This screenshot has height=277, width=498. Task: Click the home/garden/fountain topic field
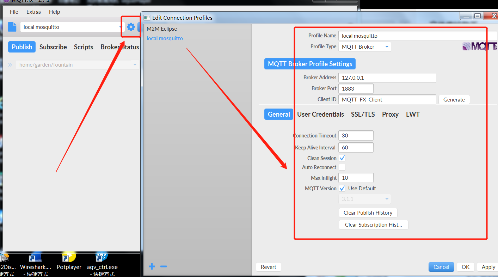[x=73, y=65]
